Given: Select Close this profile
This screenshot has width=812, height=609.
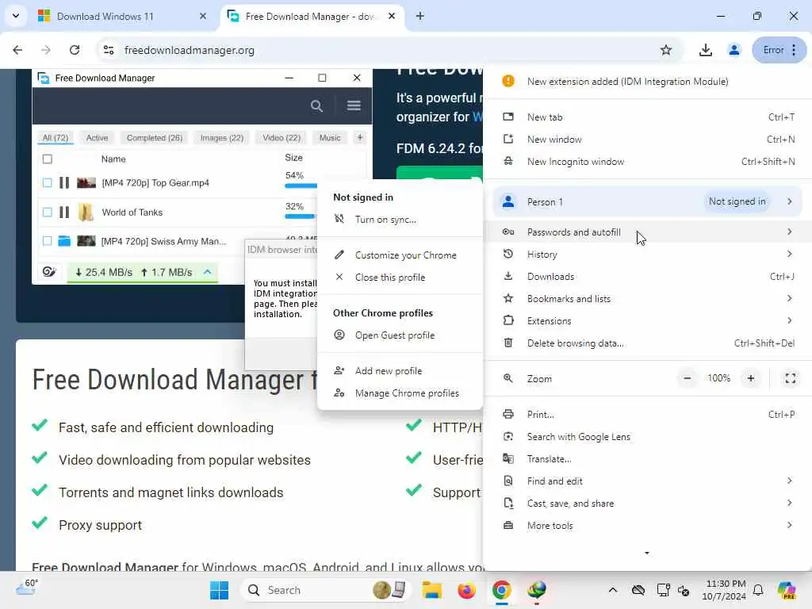Looking at the screenshot, I should click(x=400, y=278).
